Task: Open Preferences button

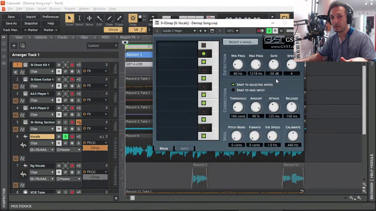Action: click(x=51, y=17)
